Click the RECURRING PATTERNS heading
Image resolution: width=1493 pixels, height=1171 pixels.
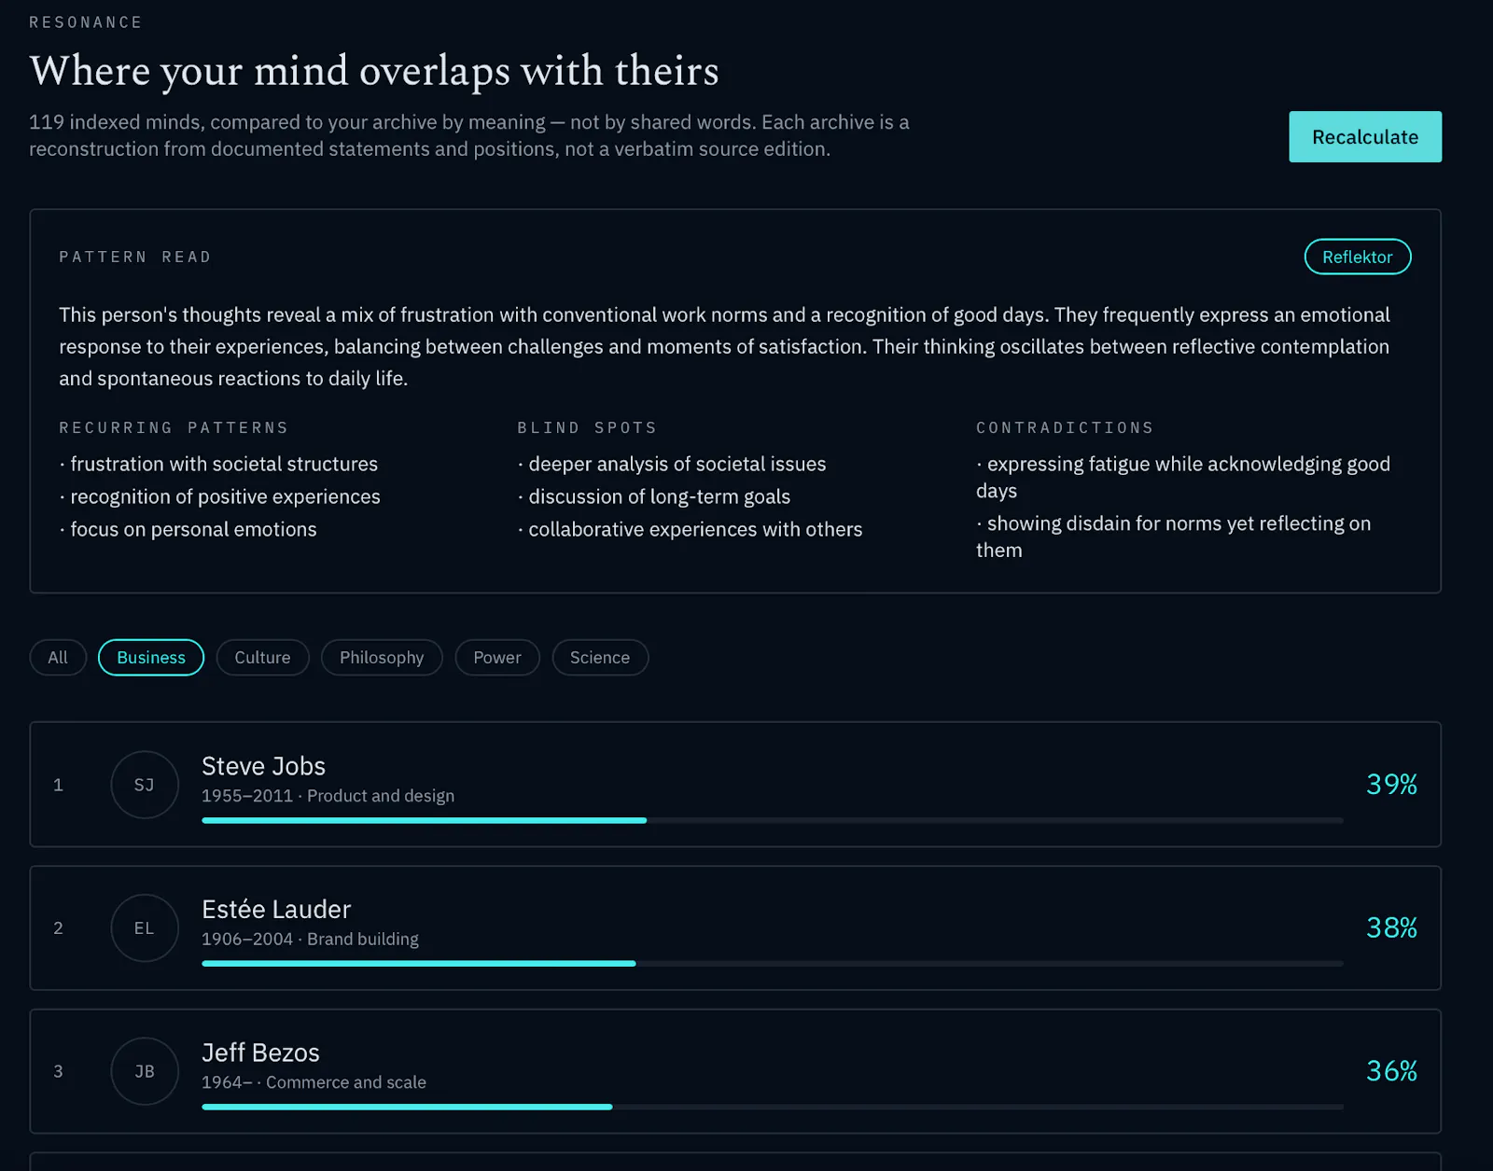point(174,427)
